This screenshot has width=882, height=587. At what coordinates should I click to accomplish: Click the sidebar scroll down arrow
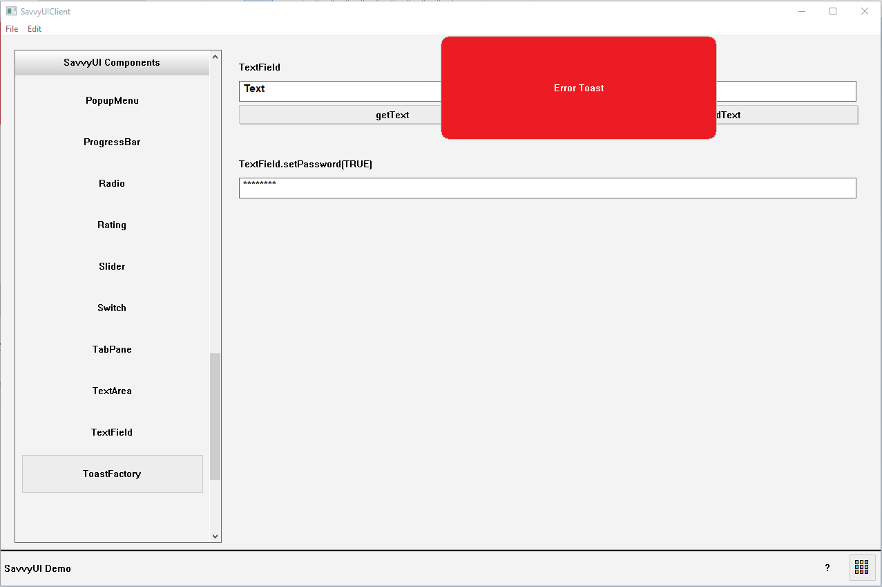click(215, 536)
